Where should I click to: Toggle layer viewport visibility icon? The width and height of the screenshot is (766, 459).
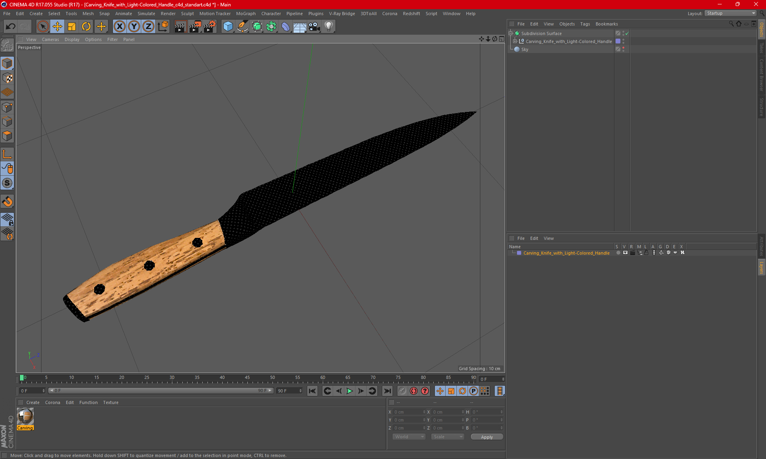coord(625,253)
